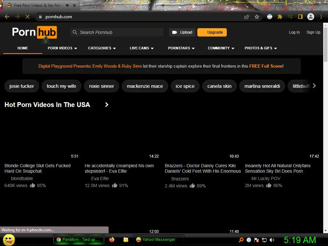Open the Mr Lucky POV uploader link
328x246 pixels.
click(x=266, y=178)
